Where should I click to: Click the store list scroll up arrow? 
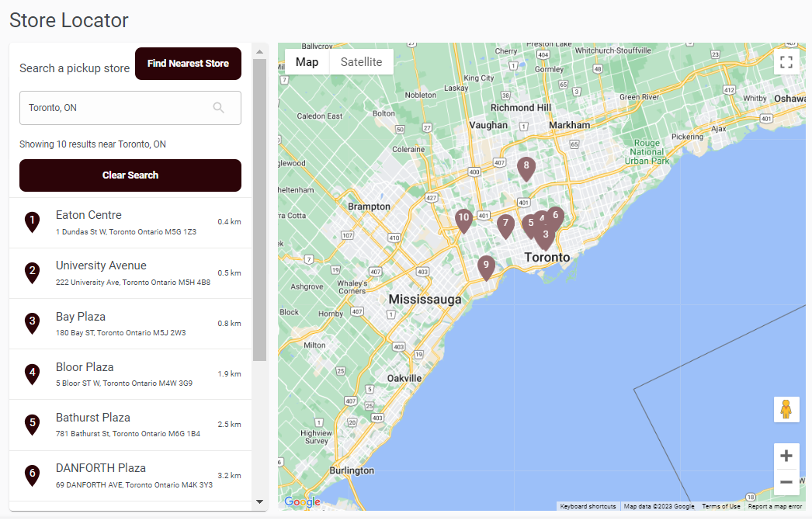260,52
